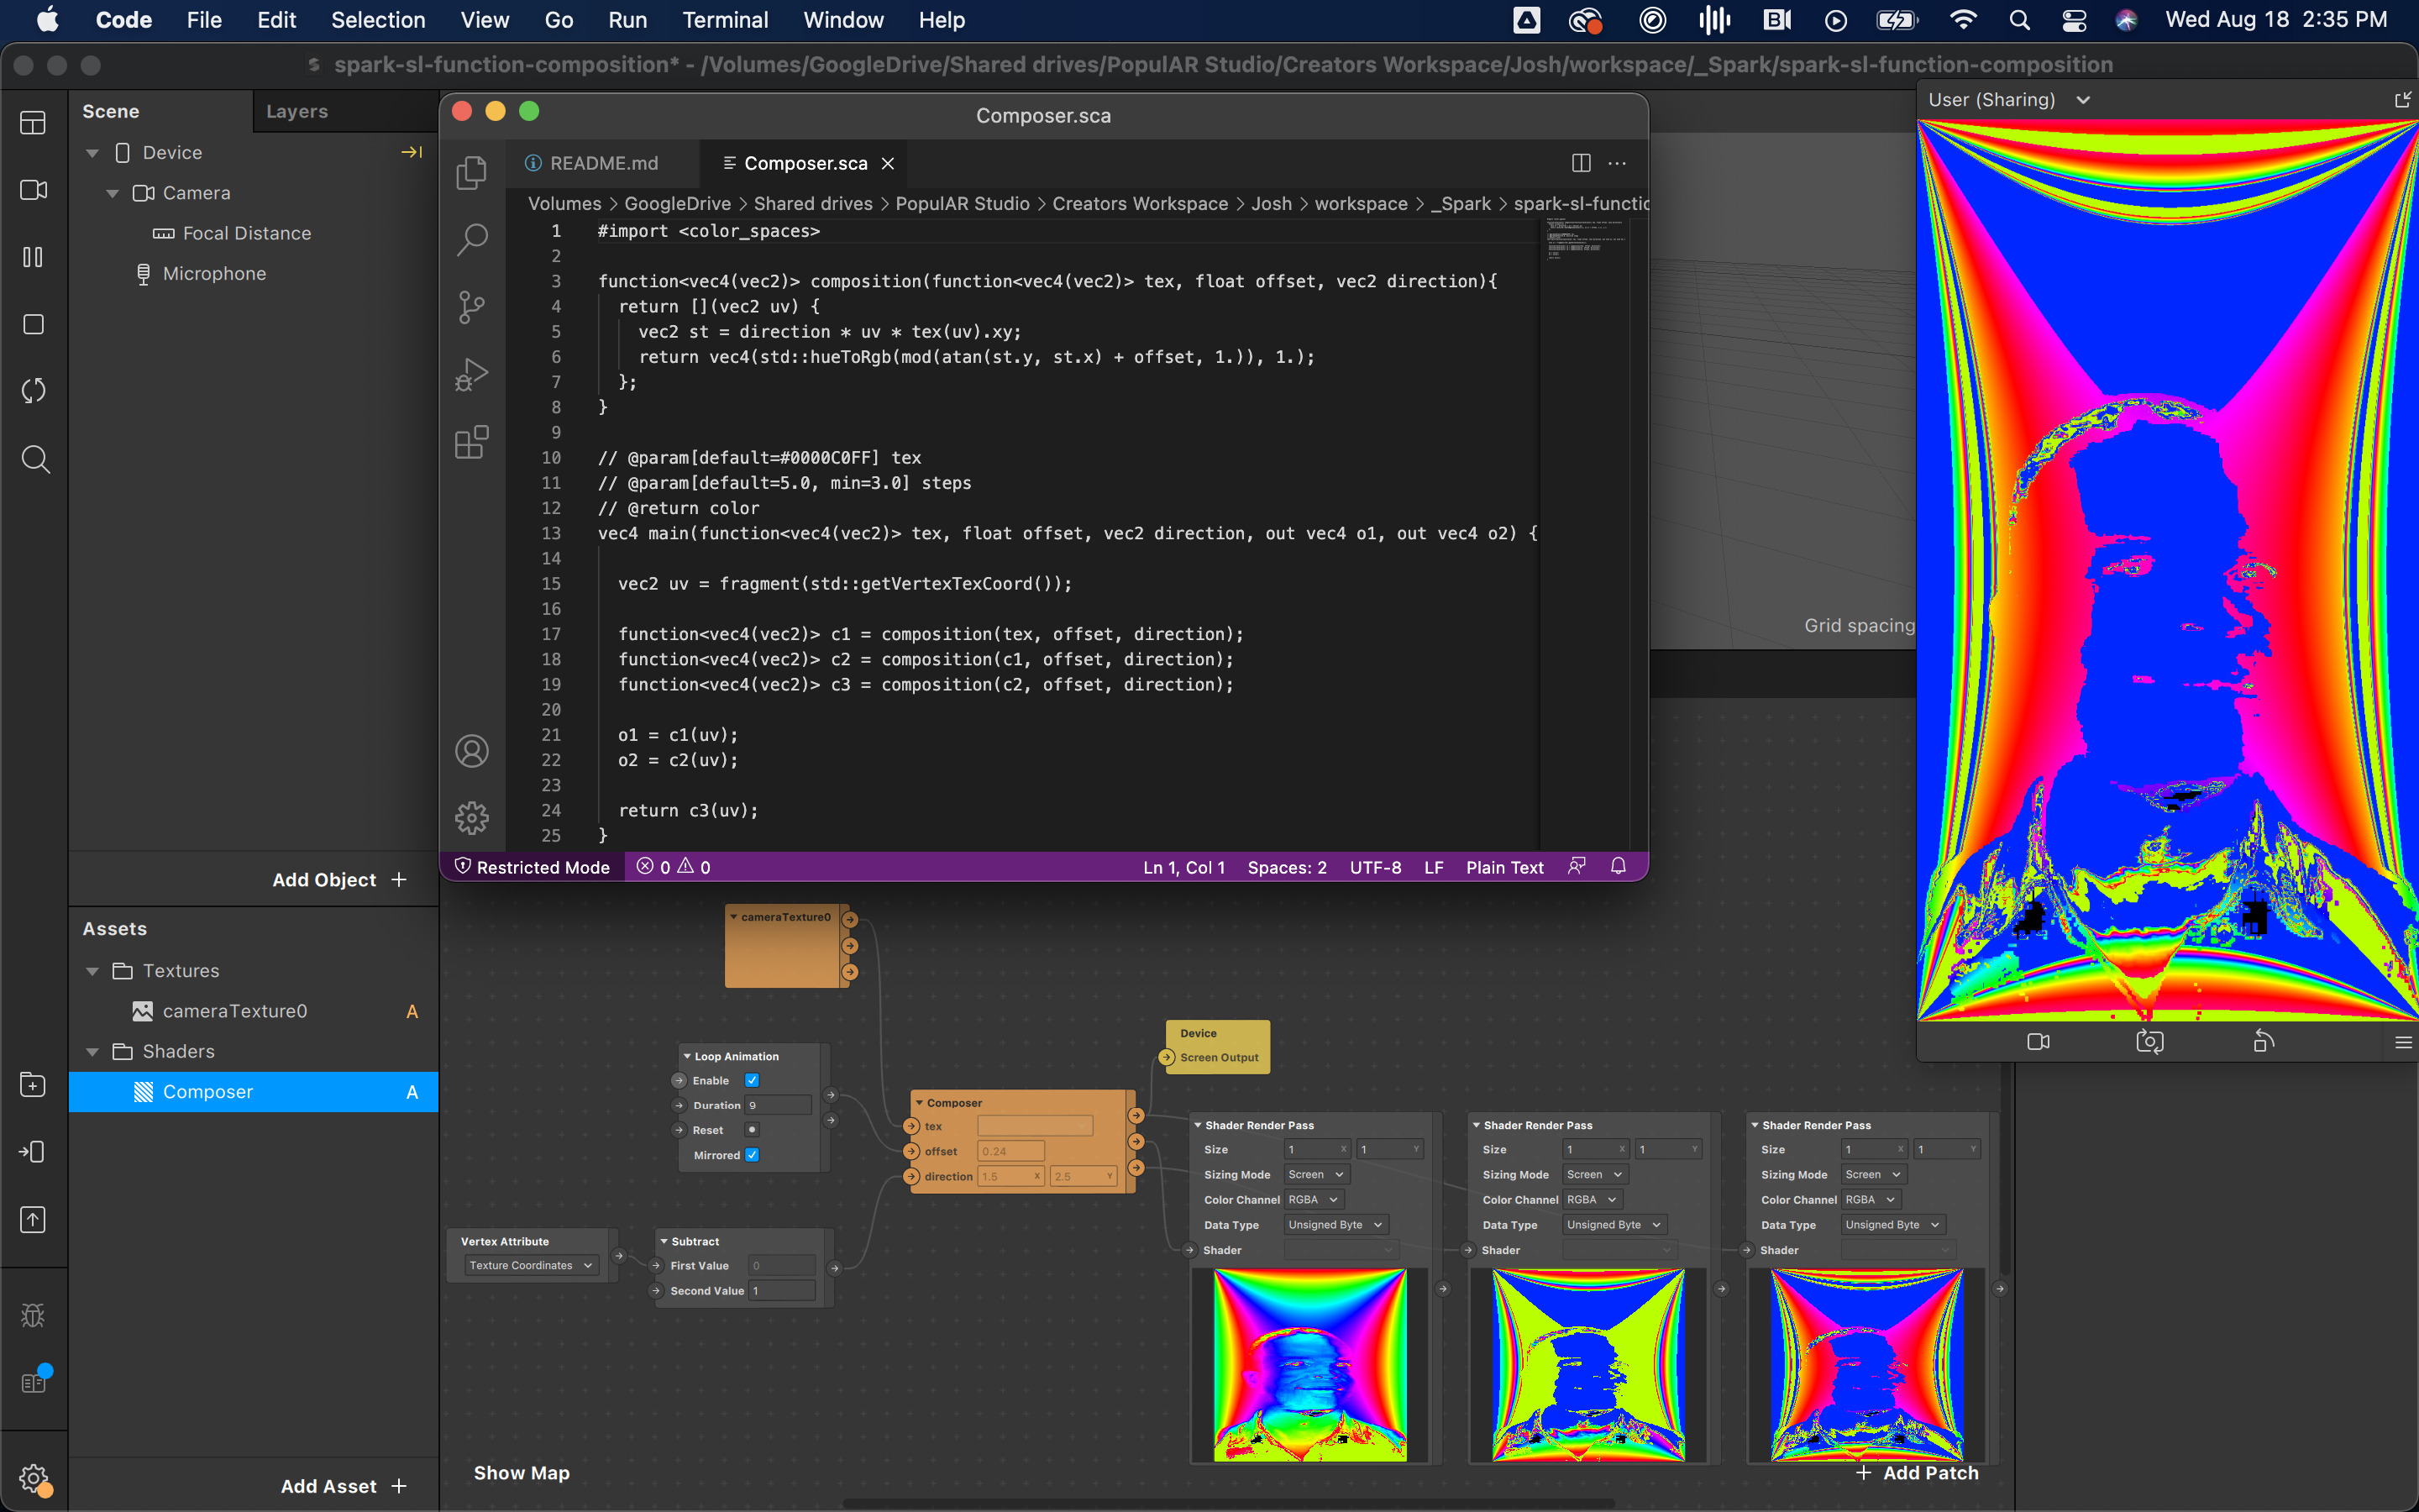Click the README.md tab
Viewport: 2419px width, 1512px height.
pyautogui.click(x=601, y=160)
